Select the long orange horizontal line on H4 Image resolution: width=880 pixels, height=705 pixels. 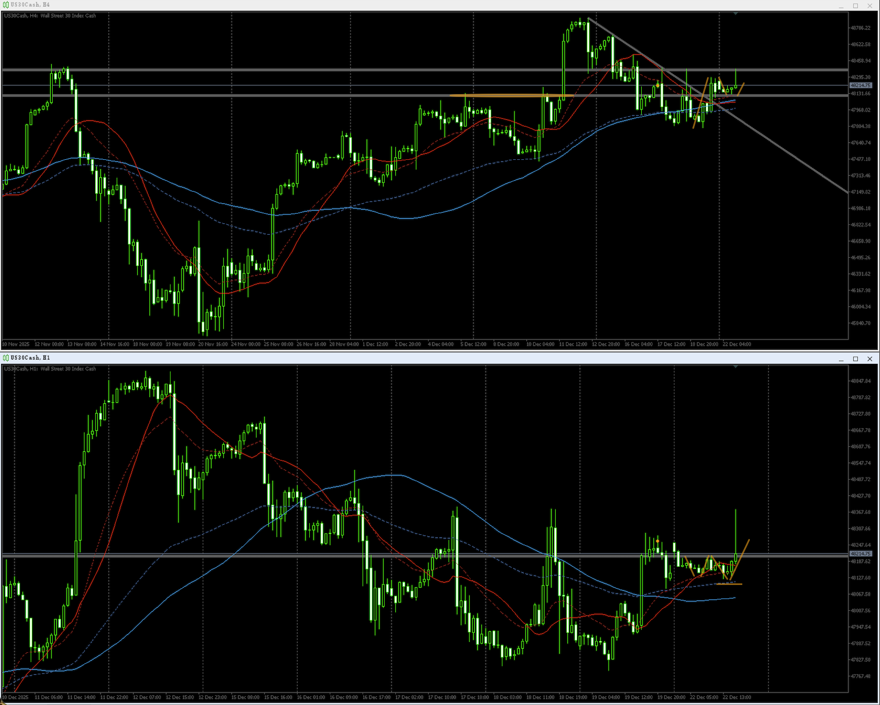pyautogui.click(x=511, y=96)
